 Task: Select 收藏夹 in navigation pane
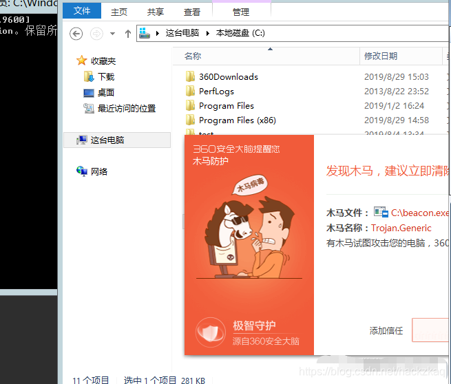[103, 61]
